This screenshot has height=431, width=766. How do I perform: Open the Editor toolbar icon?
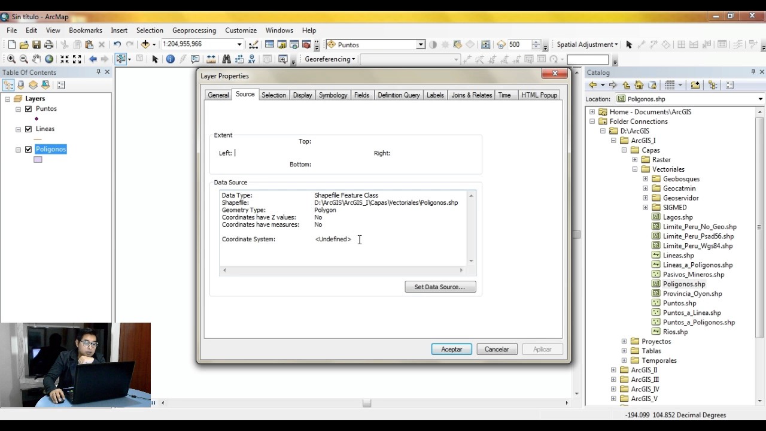253,44
